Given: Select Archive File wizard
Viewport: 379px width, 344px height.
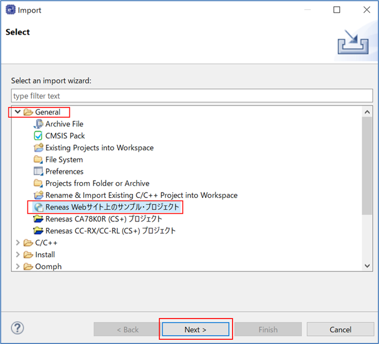Looking at the screenshot, I should [x=64, y=124].
